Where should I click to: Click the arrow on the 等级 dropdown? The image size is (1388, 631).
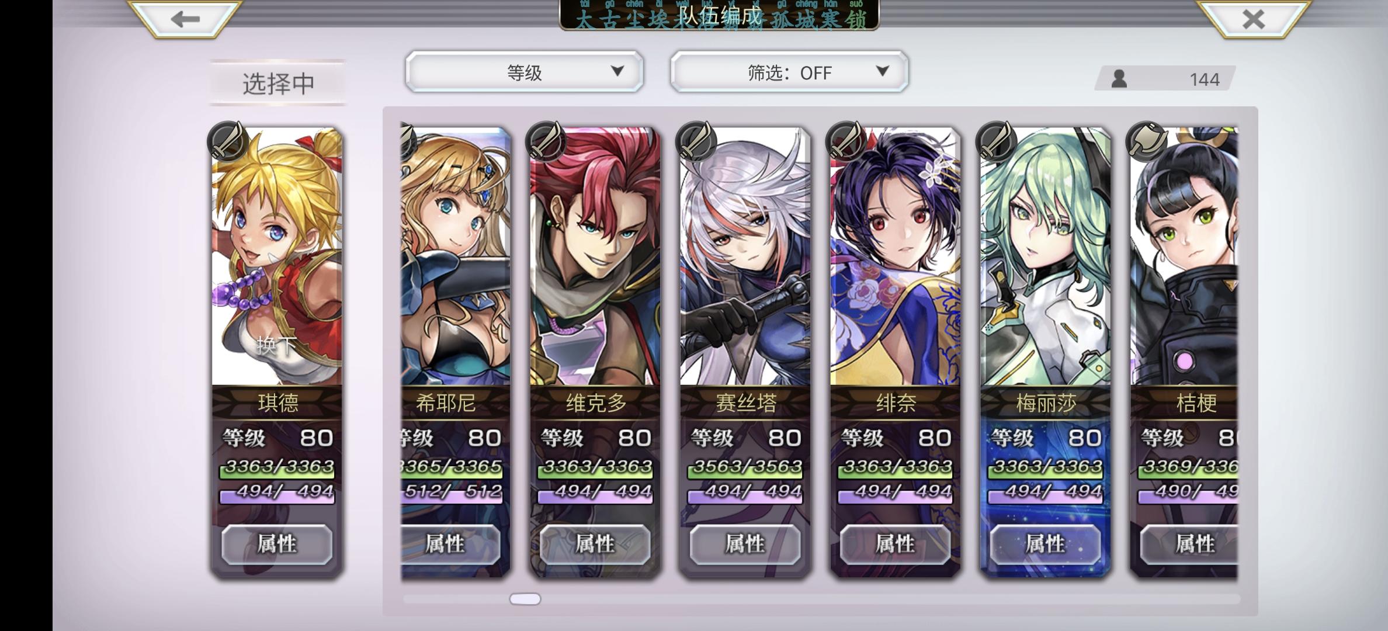(x=617, y=71)
